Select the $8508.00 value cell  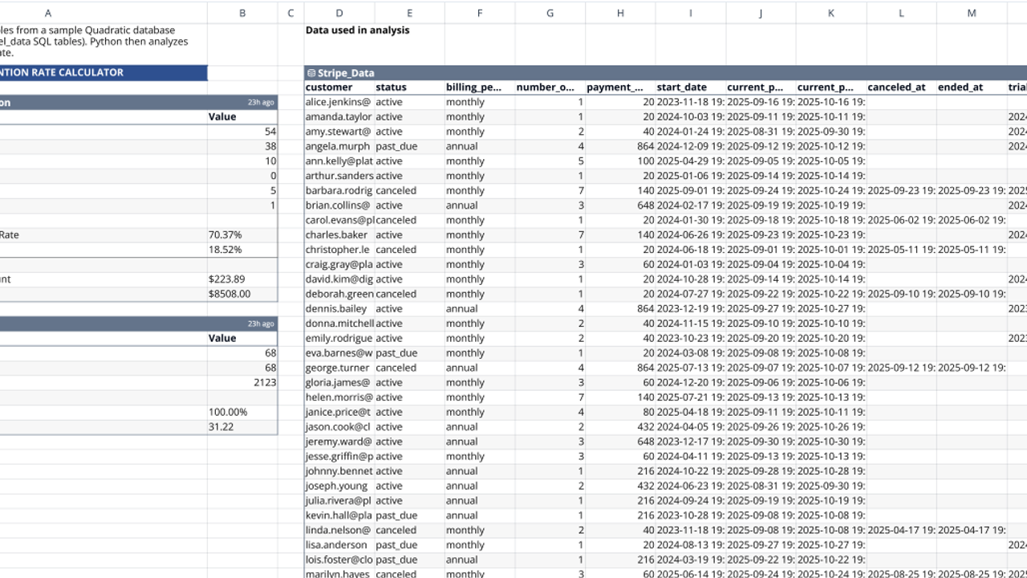(243, 294)
